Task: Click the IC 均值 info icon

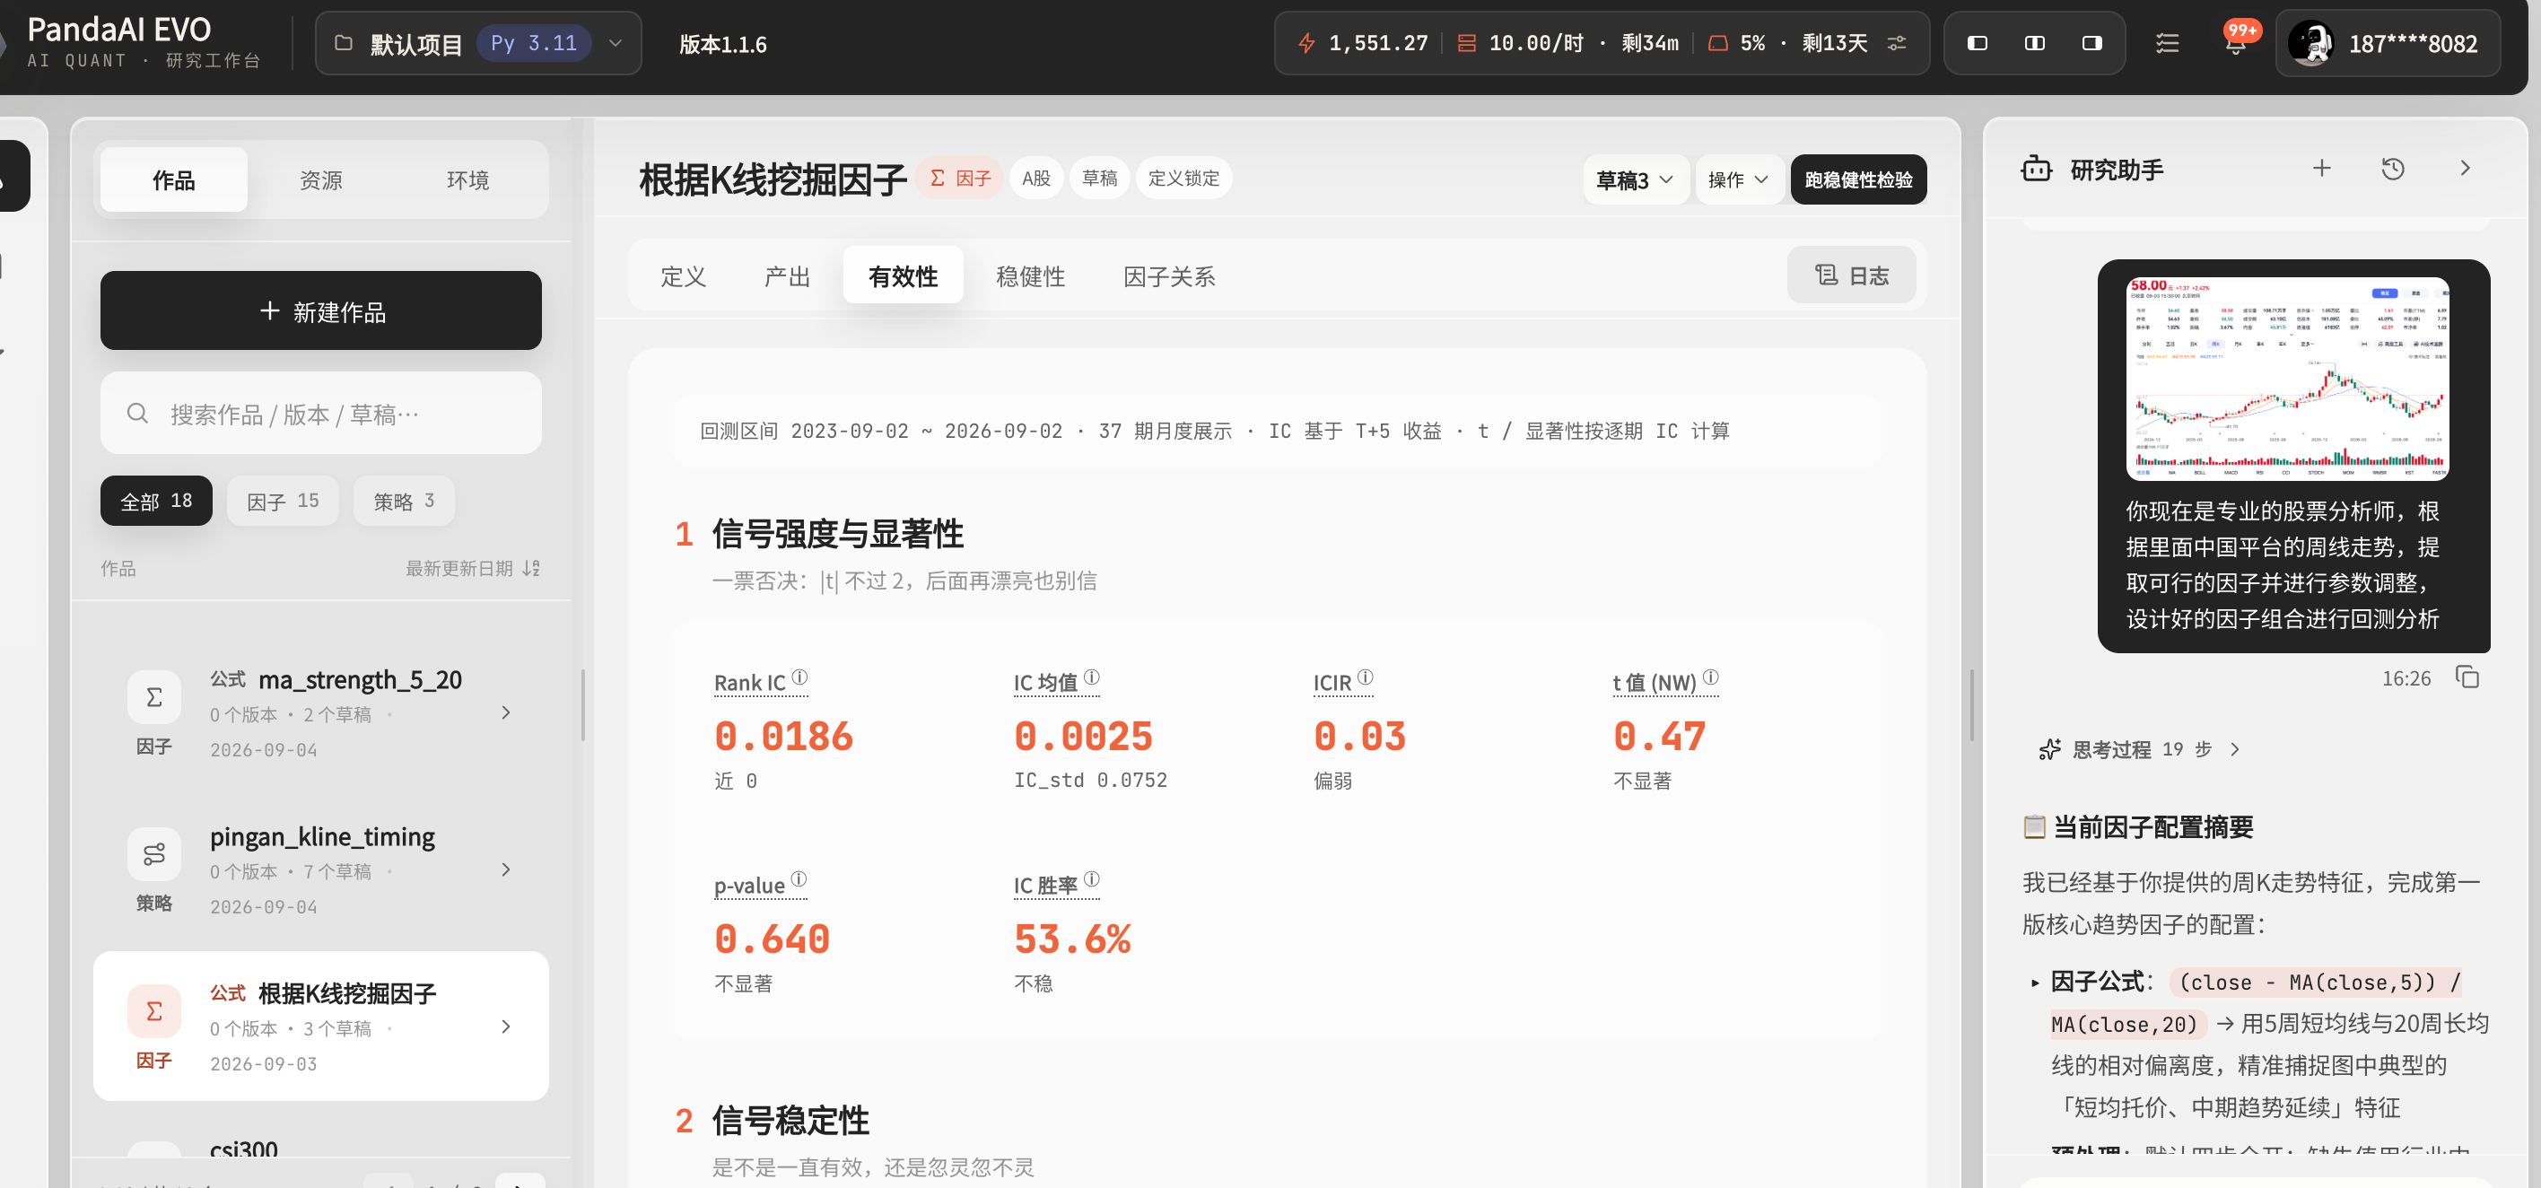Action: coord(1092,677)
